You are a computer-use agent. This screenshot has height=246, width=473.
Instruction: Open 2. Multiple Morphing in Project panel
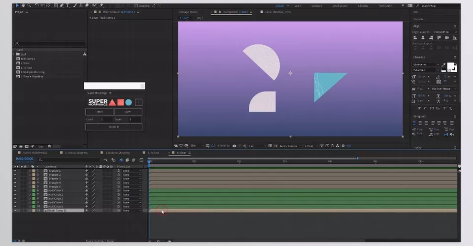pos(33,72)
